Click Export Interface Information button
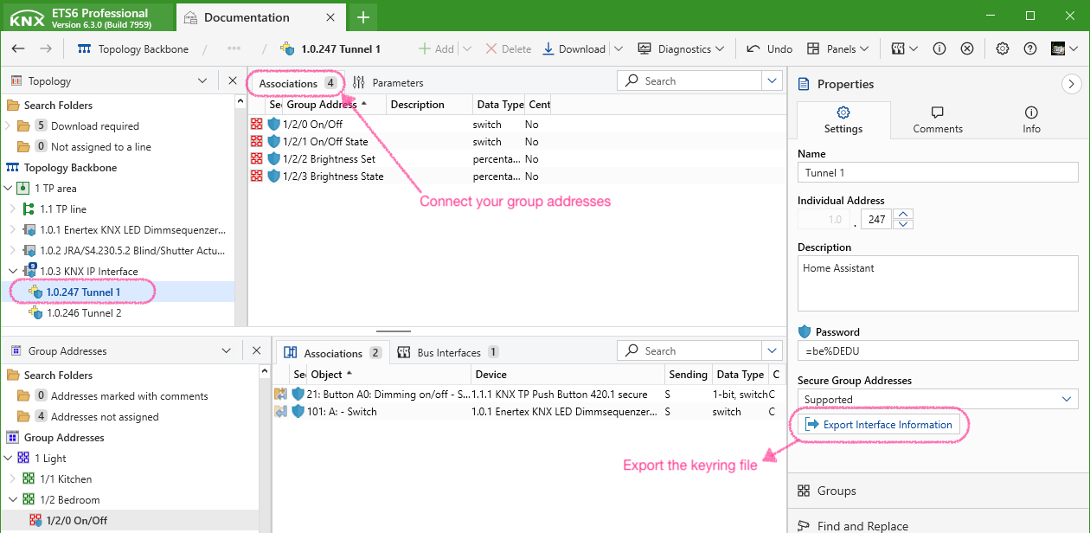This screenshot has width=1090, height=533. click(x=878, y=424)
